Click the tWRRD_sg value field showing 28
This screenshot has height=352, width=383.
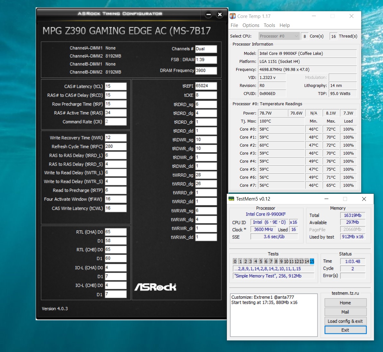click(x=206, y=175)
